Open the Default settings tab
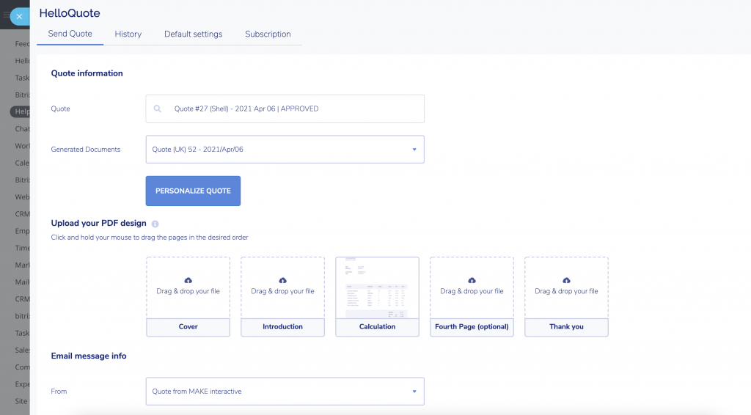Viewport: 751px width, 415px height. tap(193, 34)
